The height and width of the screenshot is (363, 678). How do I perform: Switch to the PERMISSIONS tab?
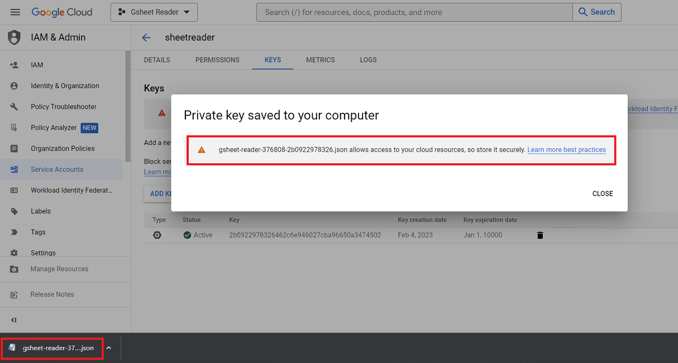[217, 60]
